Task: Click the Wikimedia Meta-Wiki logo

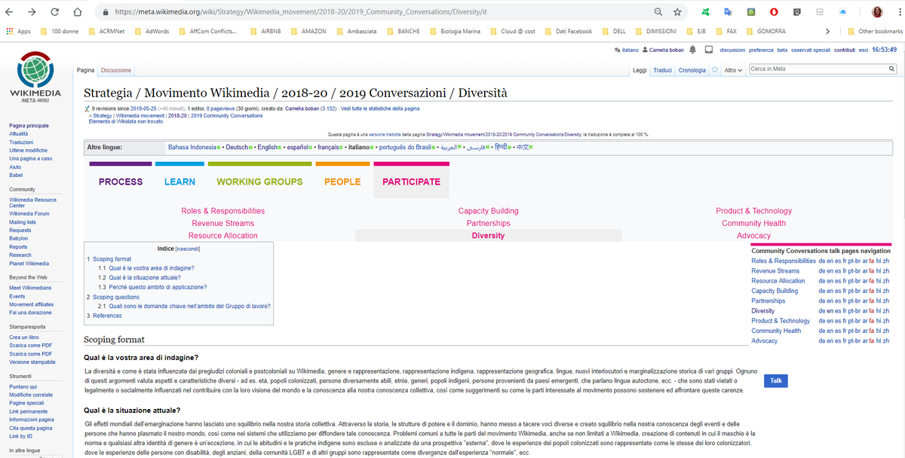Action: (x=35, y=78)
